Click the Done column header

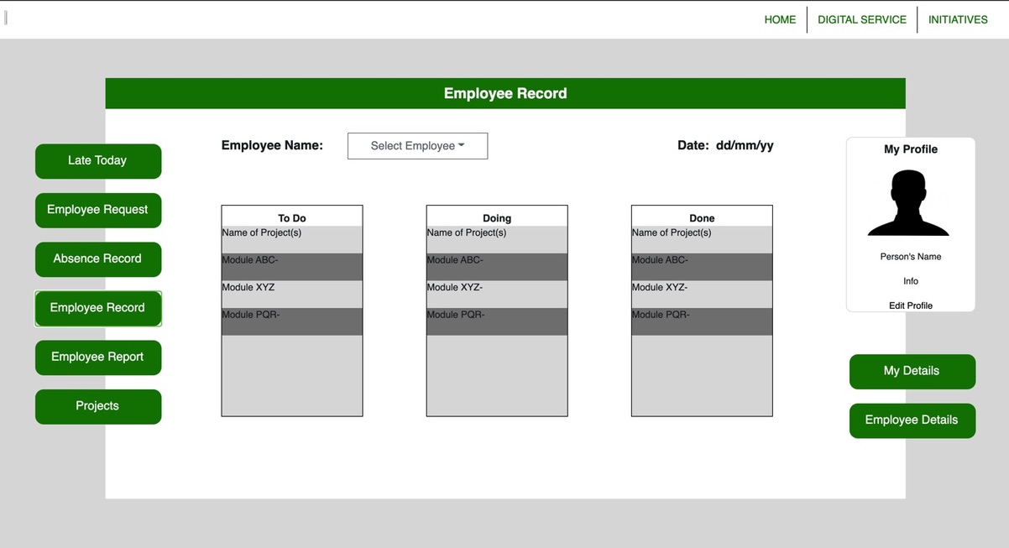click(x=702, y=218)
